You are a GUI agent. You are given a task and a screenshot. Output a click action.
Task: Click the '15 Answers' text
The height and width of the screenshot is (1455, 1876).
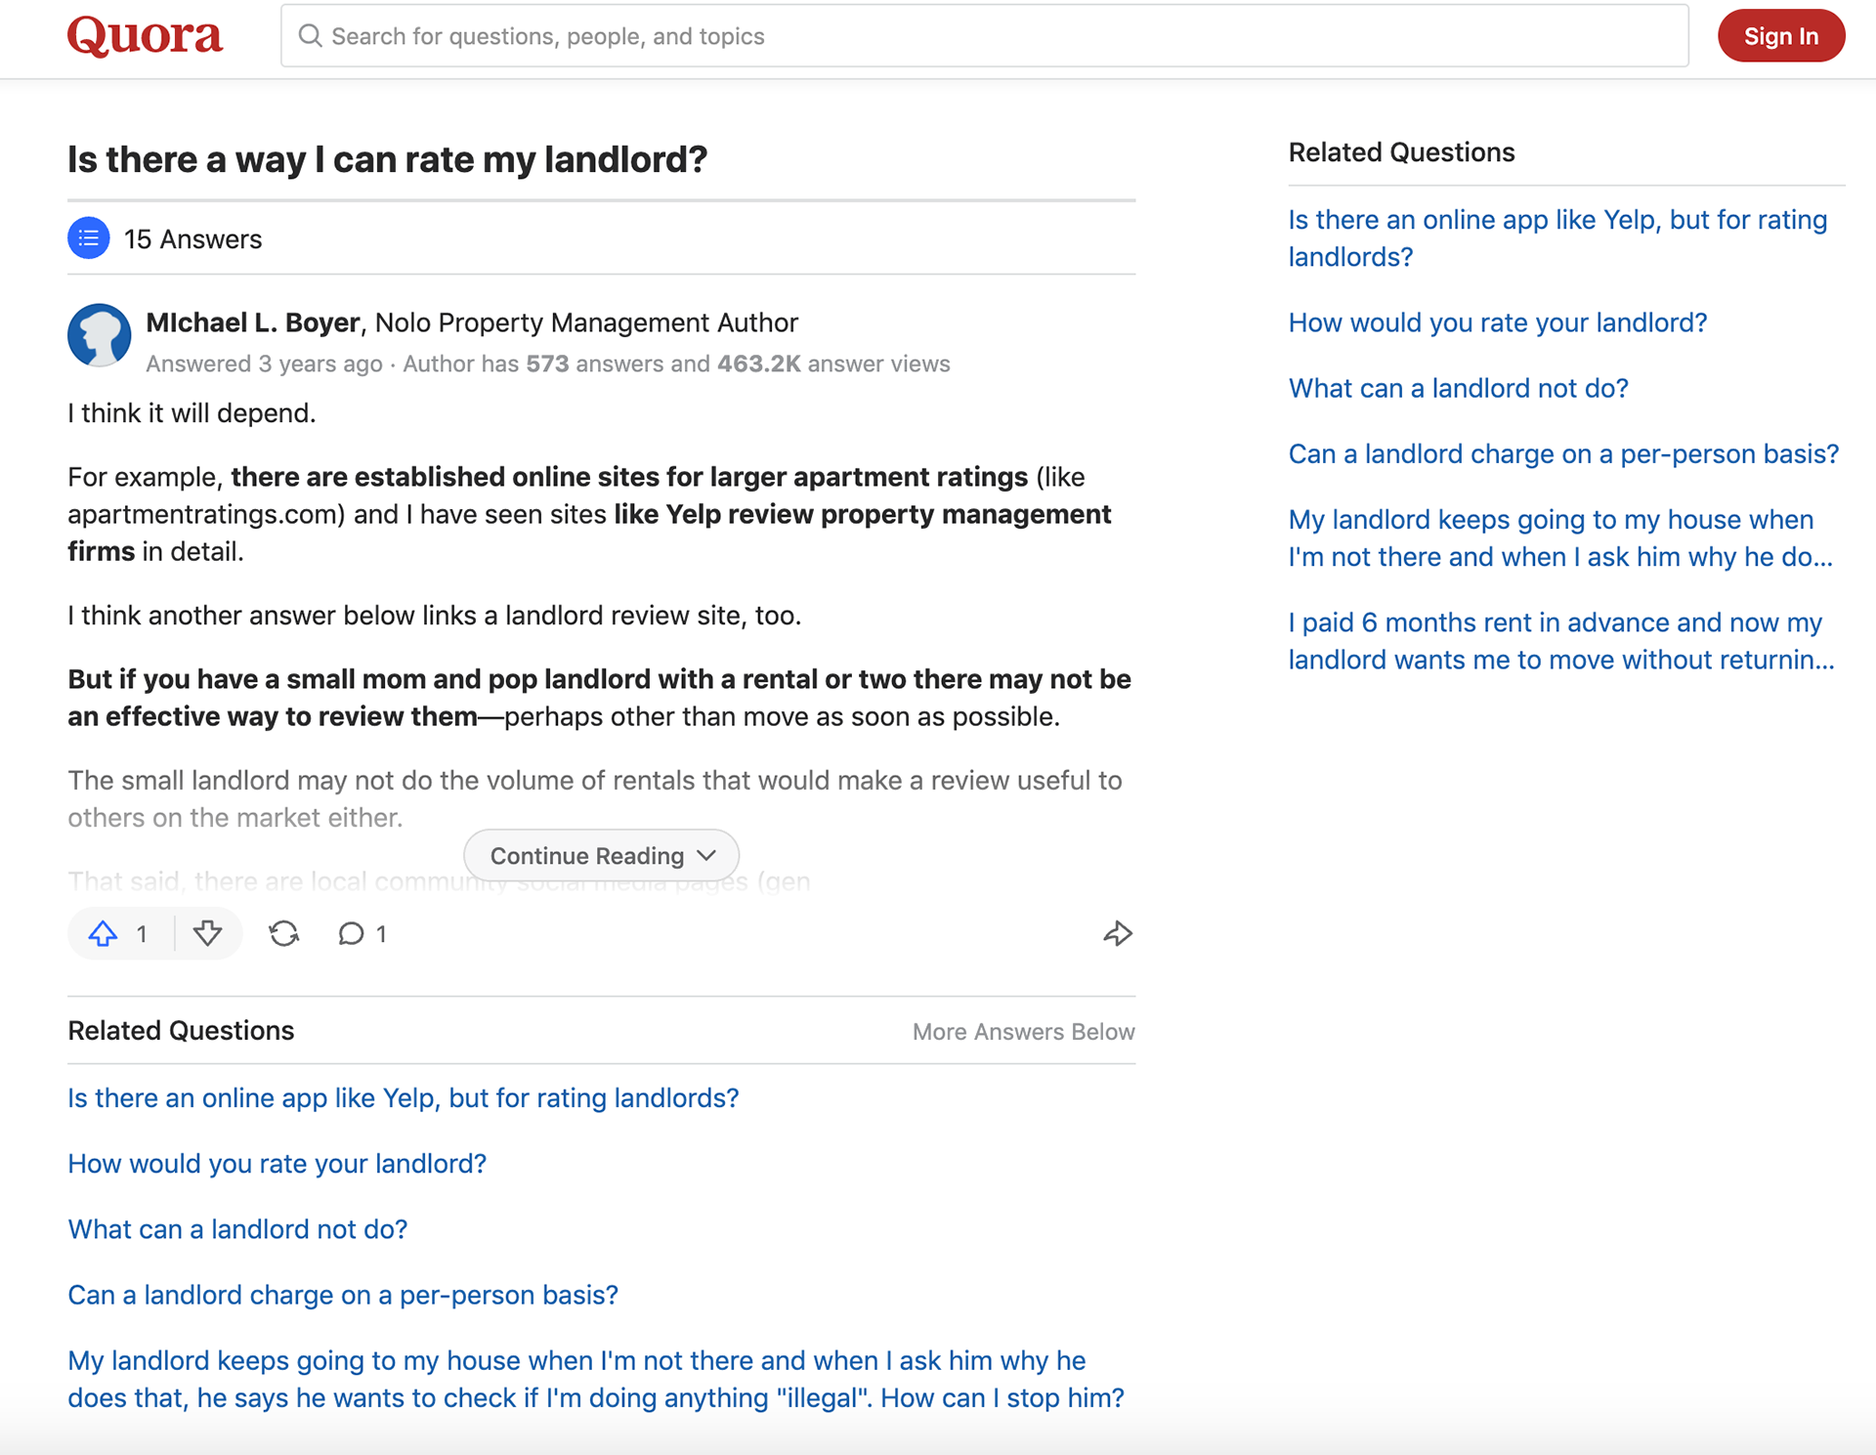click(192, 239)
